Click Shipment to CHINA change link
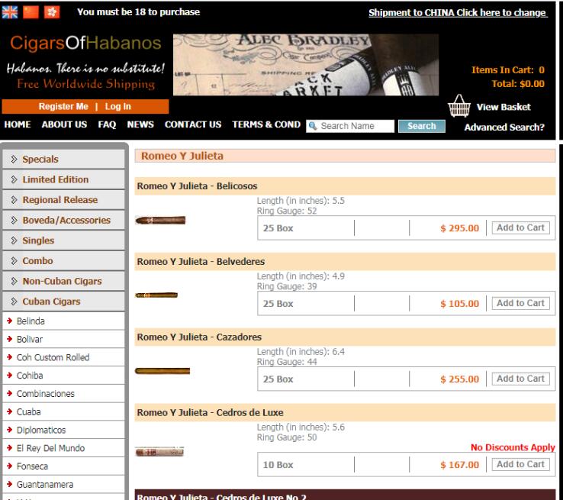This screenshot has width=563, height=500. [x=458, y=12]
